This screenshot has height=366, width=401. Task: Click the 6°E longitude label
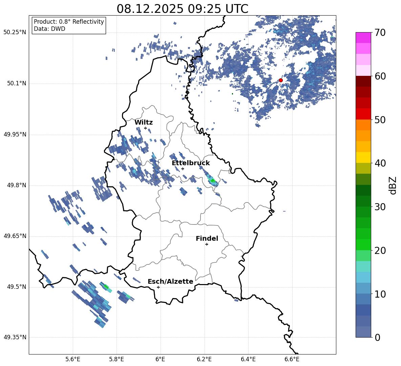(160, 359)
